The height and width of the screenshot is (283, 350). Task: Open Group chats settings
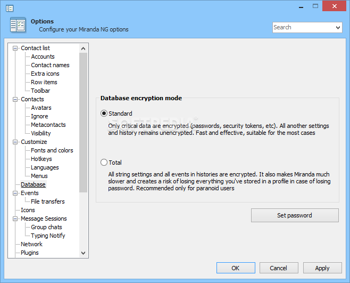46,227
